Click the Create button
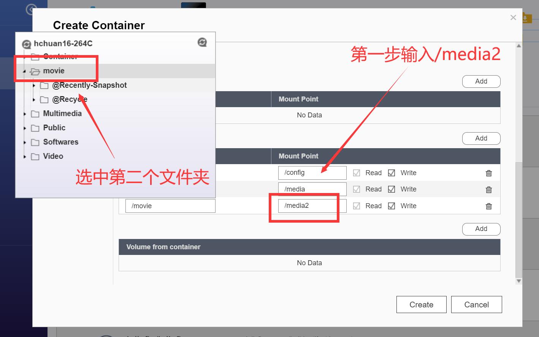This screenshot has height=337, width=539. click(x=421, y=304)
